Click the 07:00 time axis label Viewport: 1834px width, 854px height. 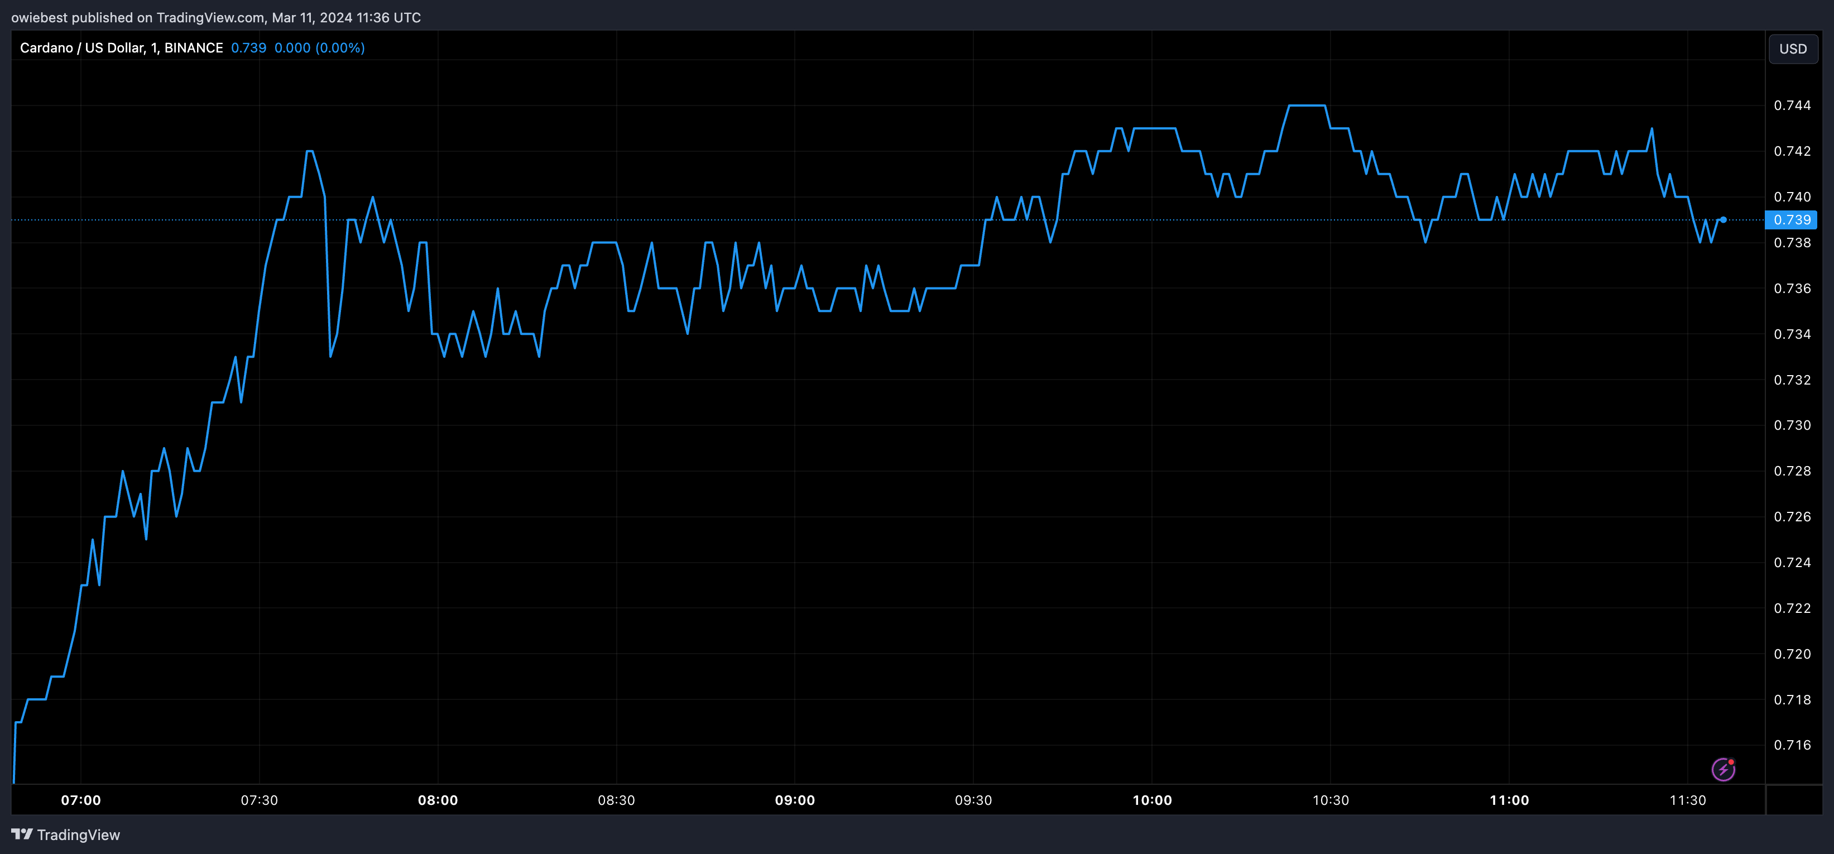(x=80, y=800)
